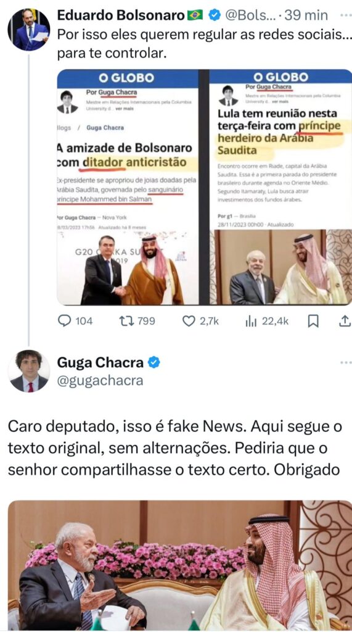
Task: Click Guga Chacra's profile avatar
Action: (28, 371)
